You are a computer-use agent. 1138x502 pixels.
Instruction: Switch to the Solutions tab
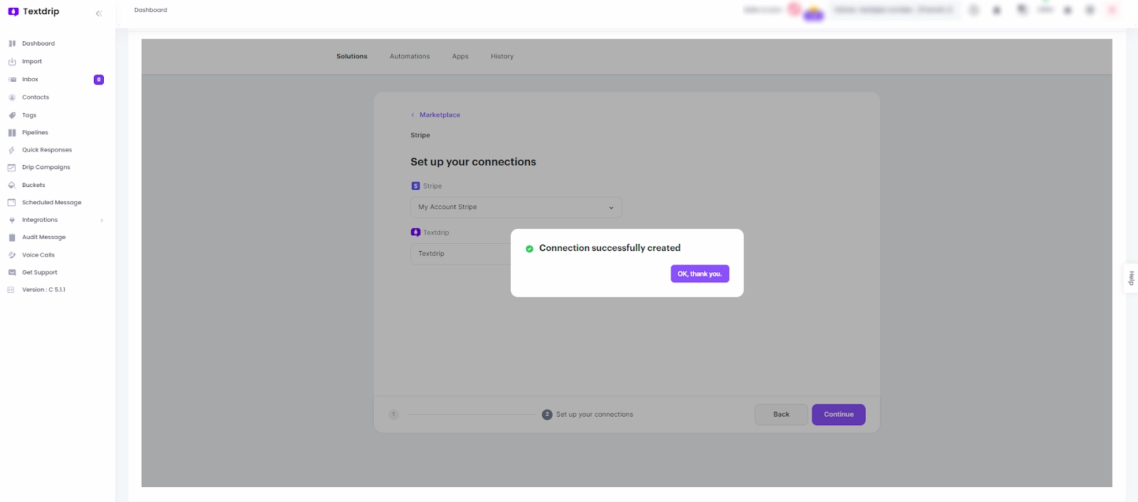352,56
